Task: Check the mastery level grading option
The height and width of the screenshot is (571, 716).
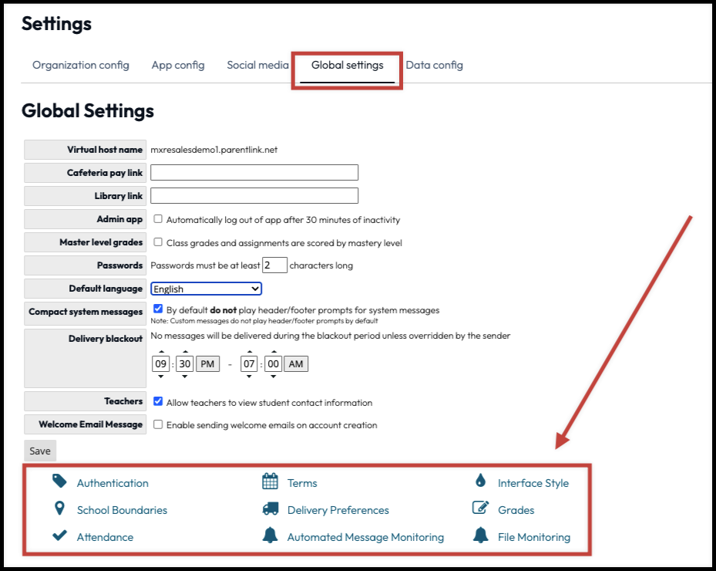Action: click(x=158, y=242)
